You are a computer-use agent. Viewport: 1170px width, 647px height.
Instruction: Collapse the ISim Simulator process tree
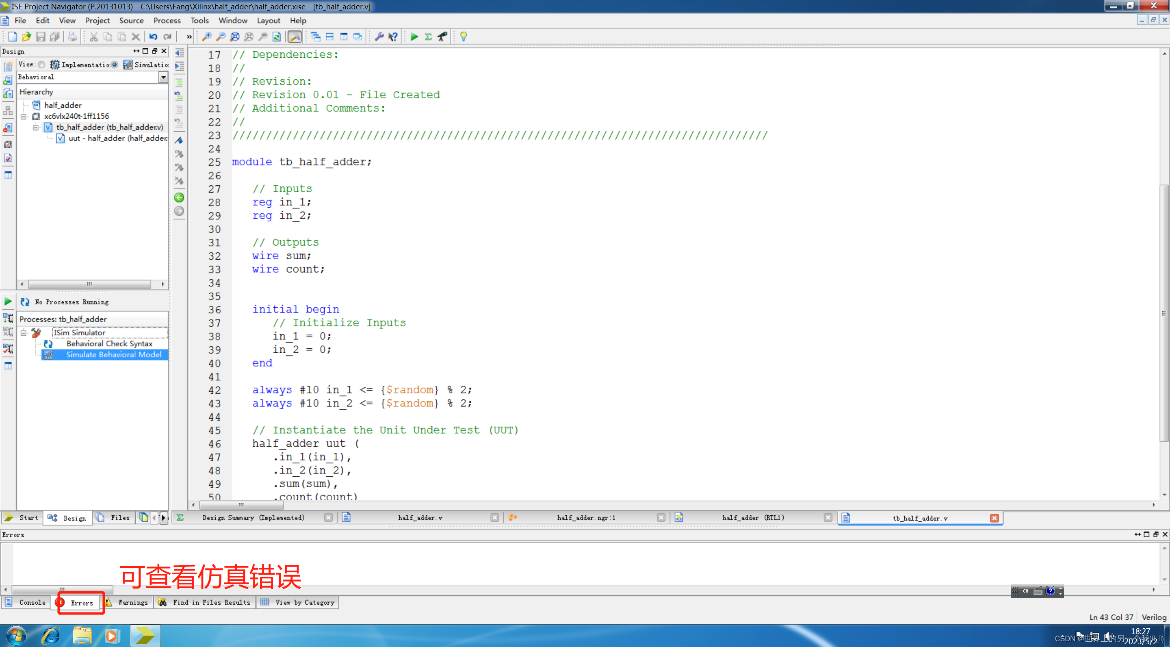pos(24,332)
